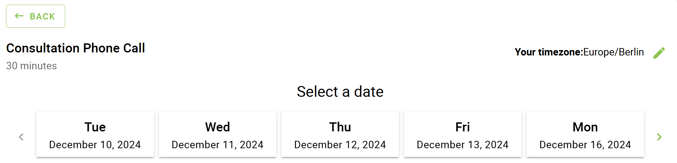Select the Friday December 13 date card
This screenshot has width=677, height=163.
(x=463, y=134)
